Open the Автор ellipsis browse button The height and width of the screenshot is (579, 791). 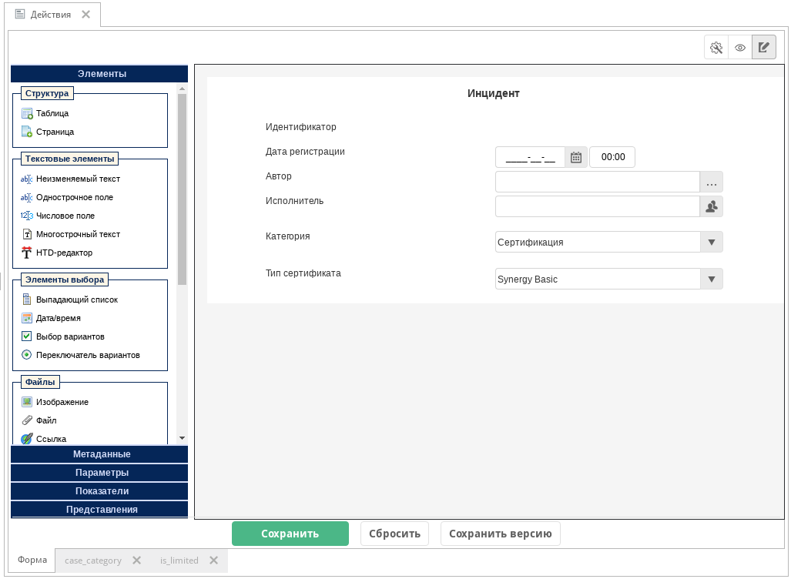point(712,182)
